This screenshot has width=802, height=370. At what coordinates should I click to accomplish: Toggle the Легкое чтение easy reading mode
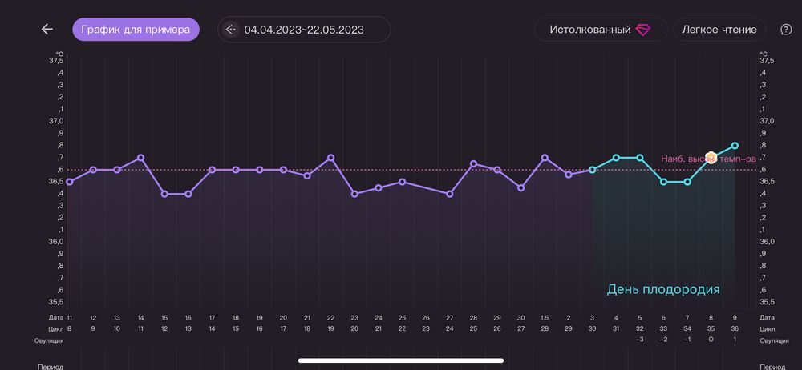(x=719, y=30)
